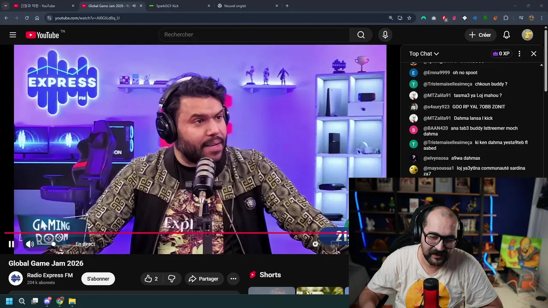Image resolution: width=548 pixels, height=308 pixels.
Task: Close the live chat panel
Action: click(x=533, y=53)
